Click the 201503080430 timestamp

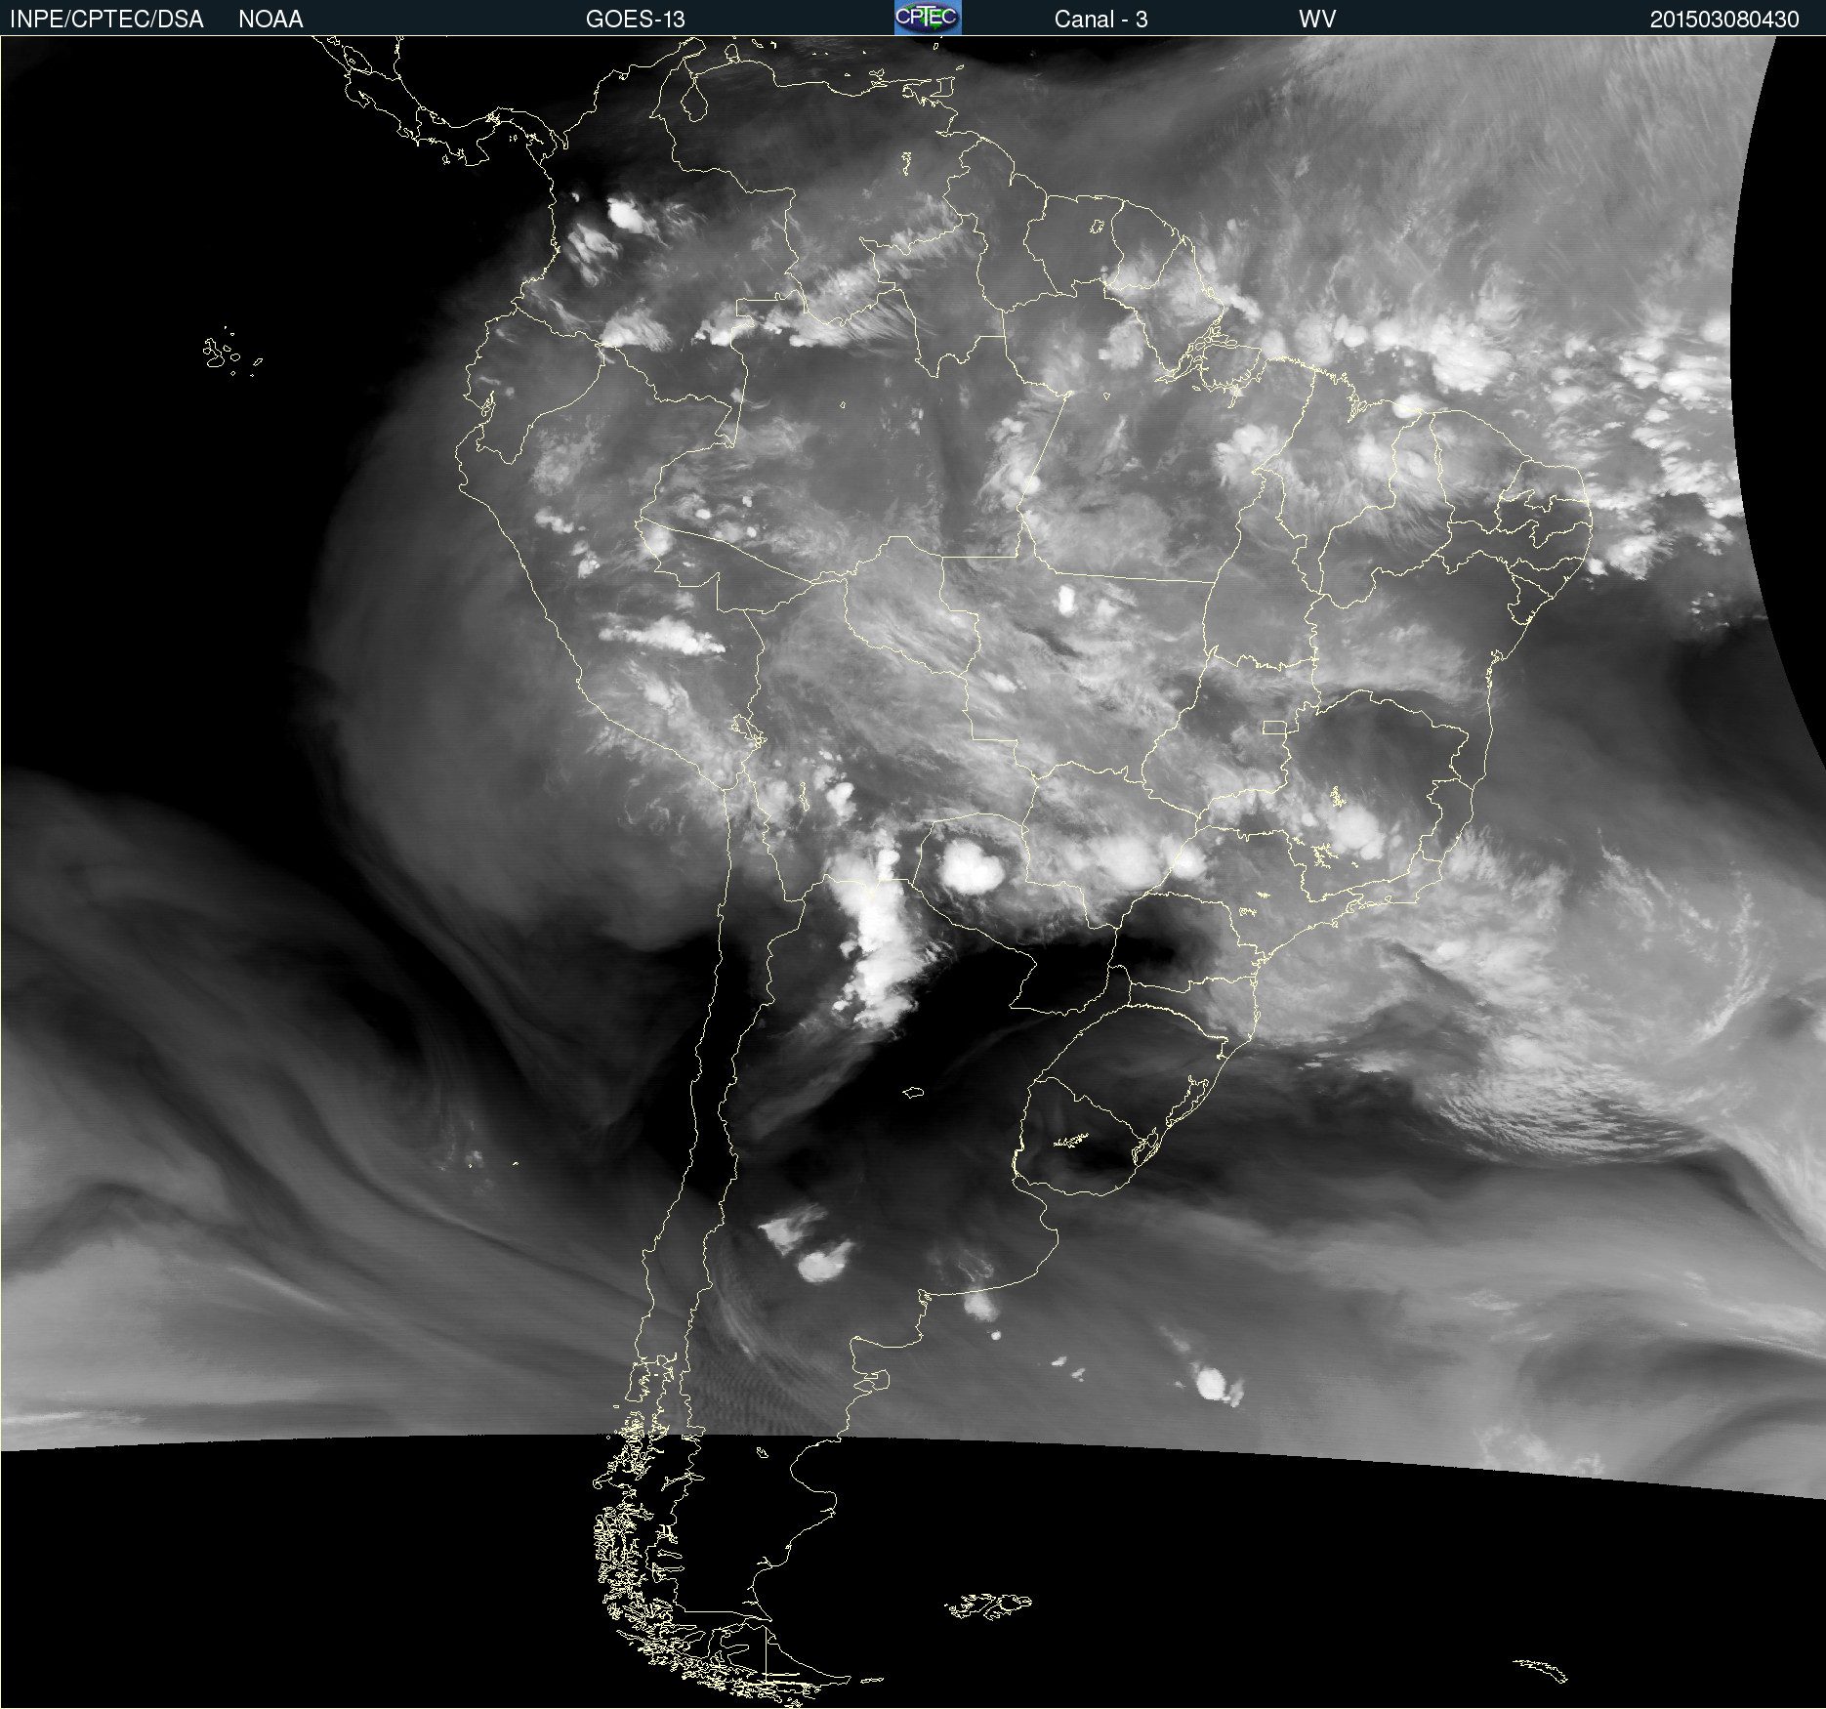pos(1724,20)
